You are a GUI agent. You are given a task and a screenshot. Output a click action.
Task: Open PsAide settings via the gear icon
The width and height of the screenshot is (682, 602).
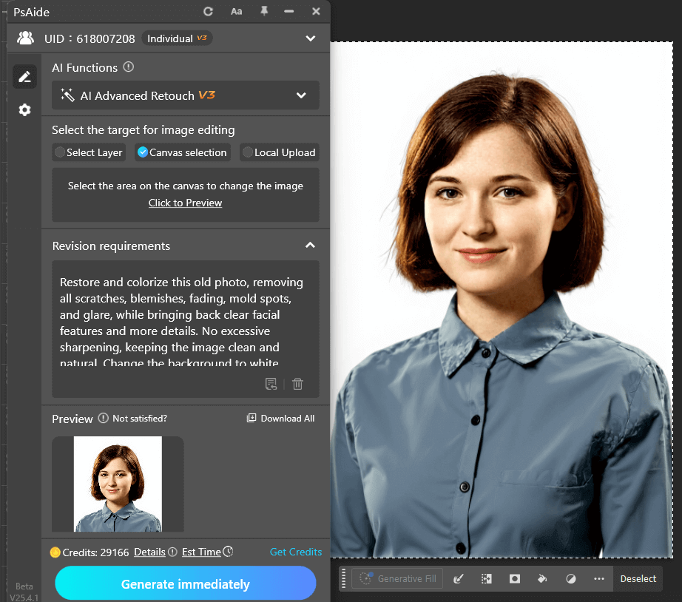(24, 109)
